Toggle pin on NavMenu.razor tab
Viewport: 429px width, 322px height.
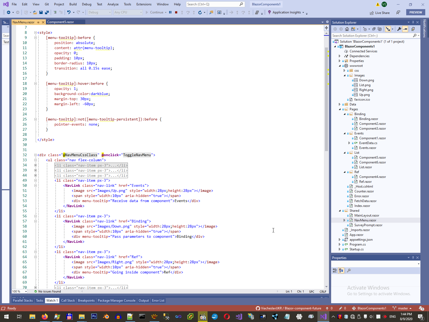pyautogui.click(x=38, y=22)
